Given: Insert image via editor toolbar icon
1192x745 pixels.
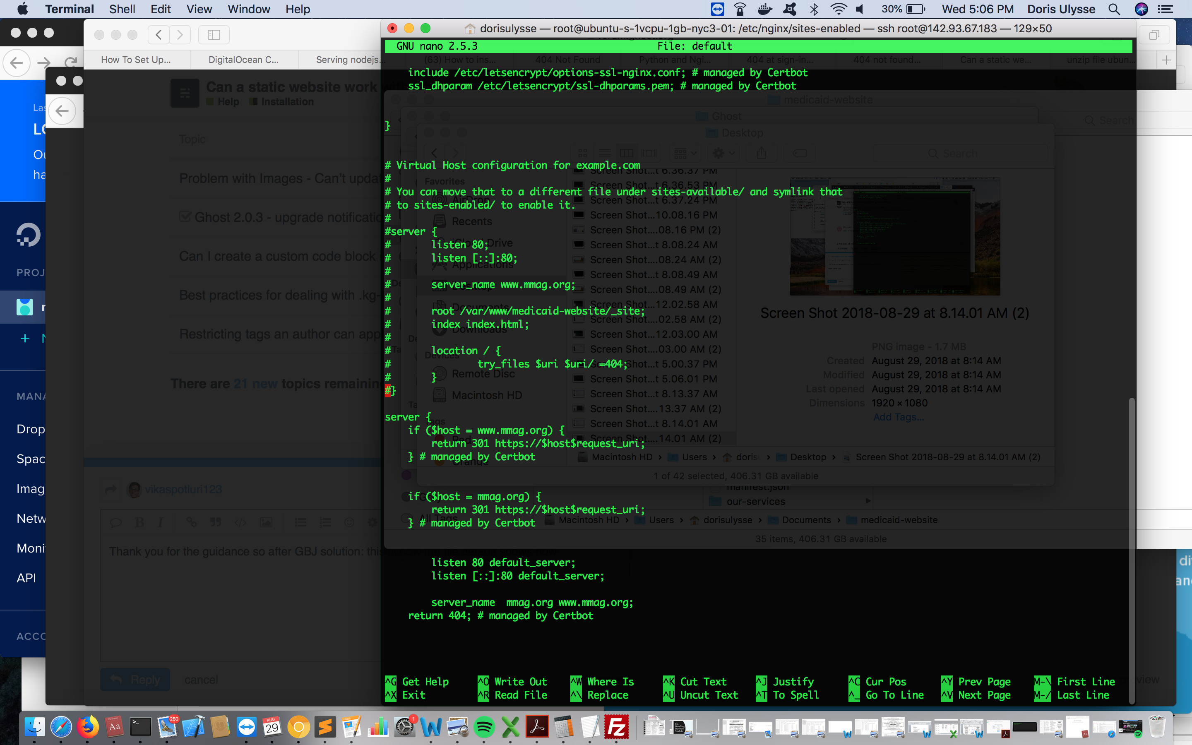Looking at the screenshot, I should click(x=266, y=522).
